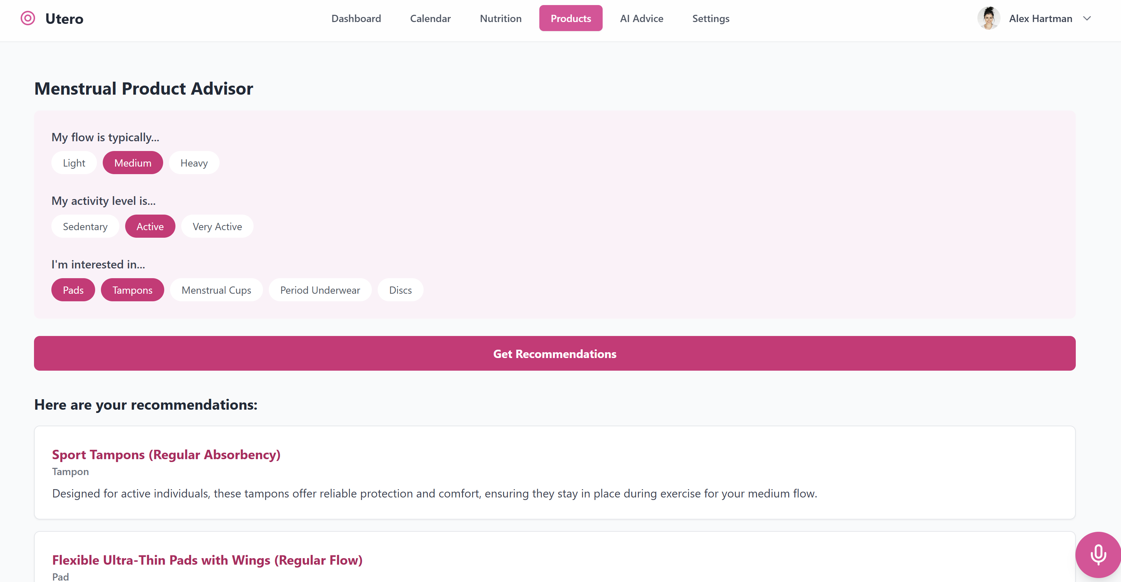
Task: Open the AI Advice tab
Action: (641, 18)
